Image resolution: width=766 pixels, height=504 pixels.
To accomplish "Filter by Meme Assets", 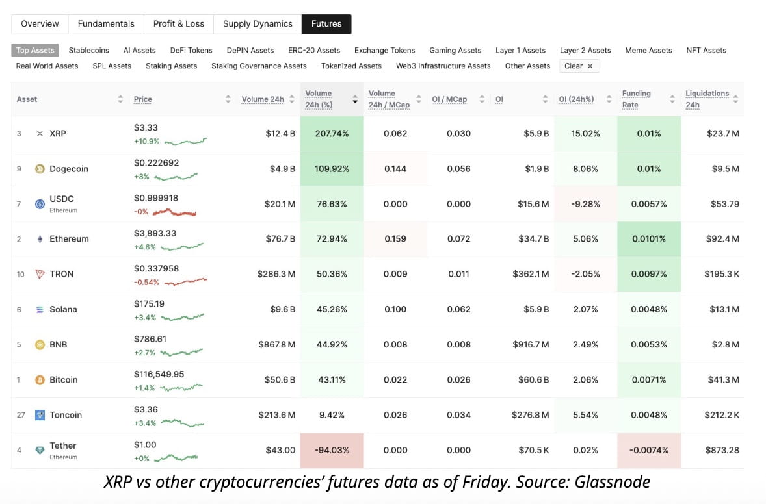I will [648, 50].
